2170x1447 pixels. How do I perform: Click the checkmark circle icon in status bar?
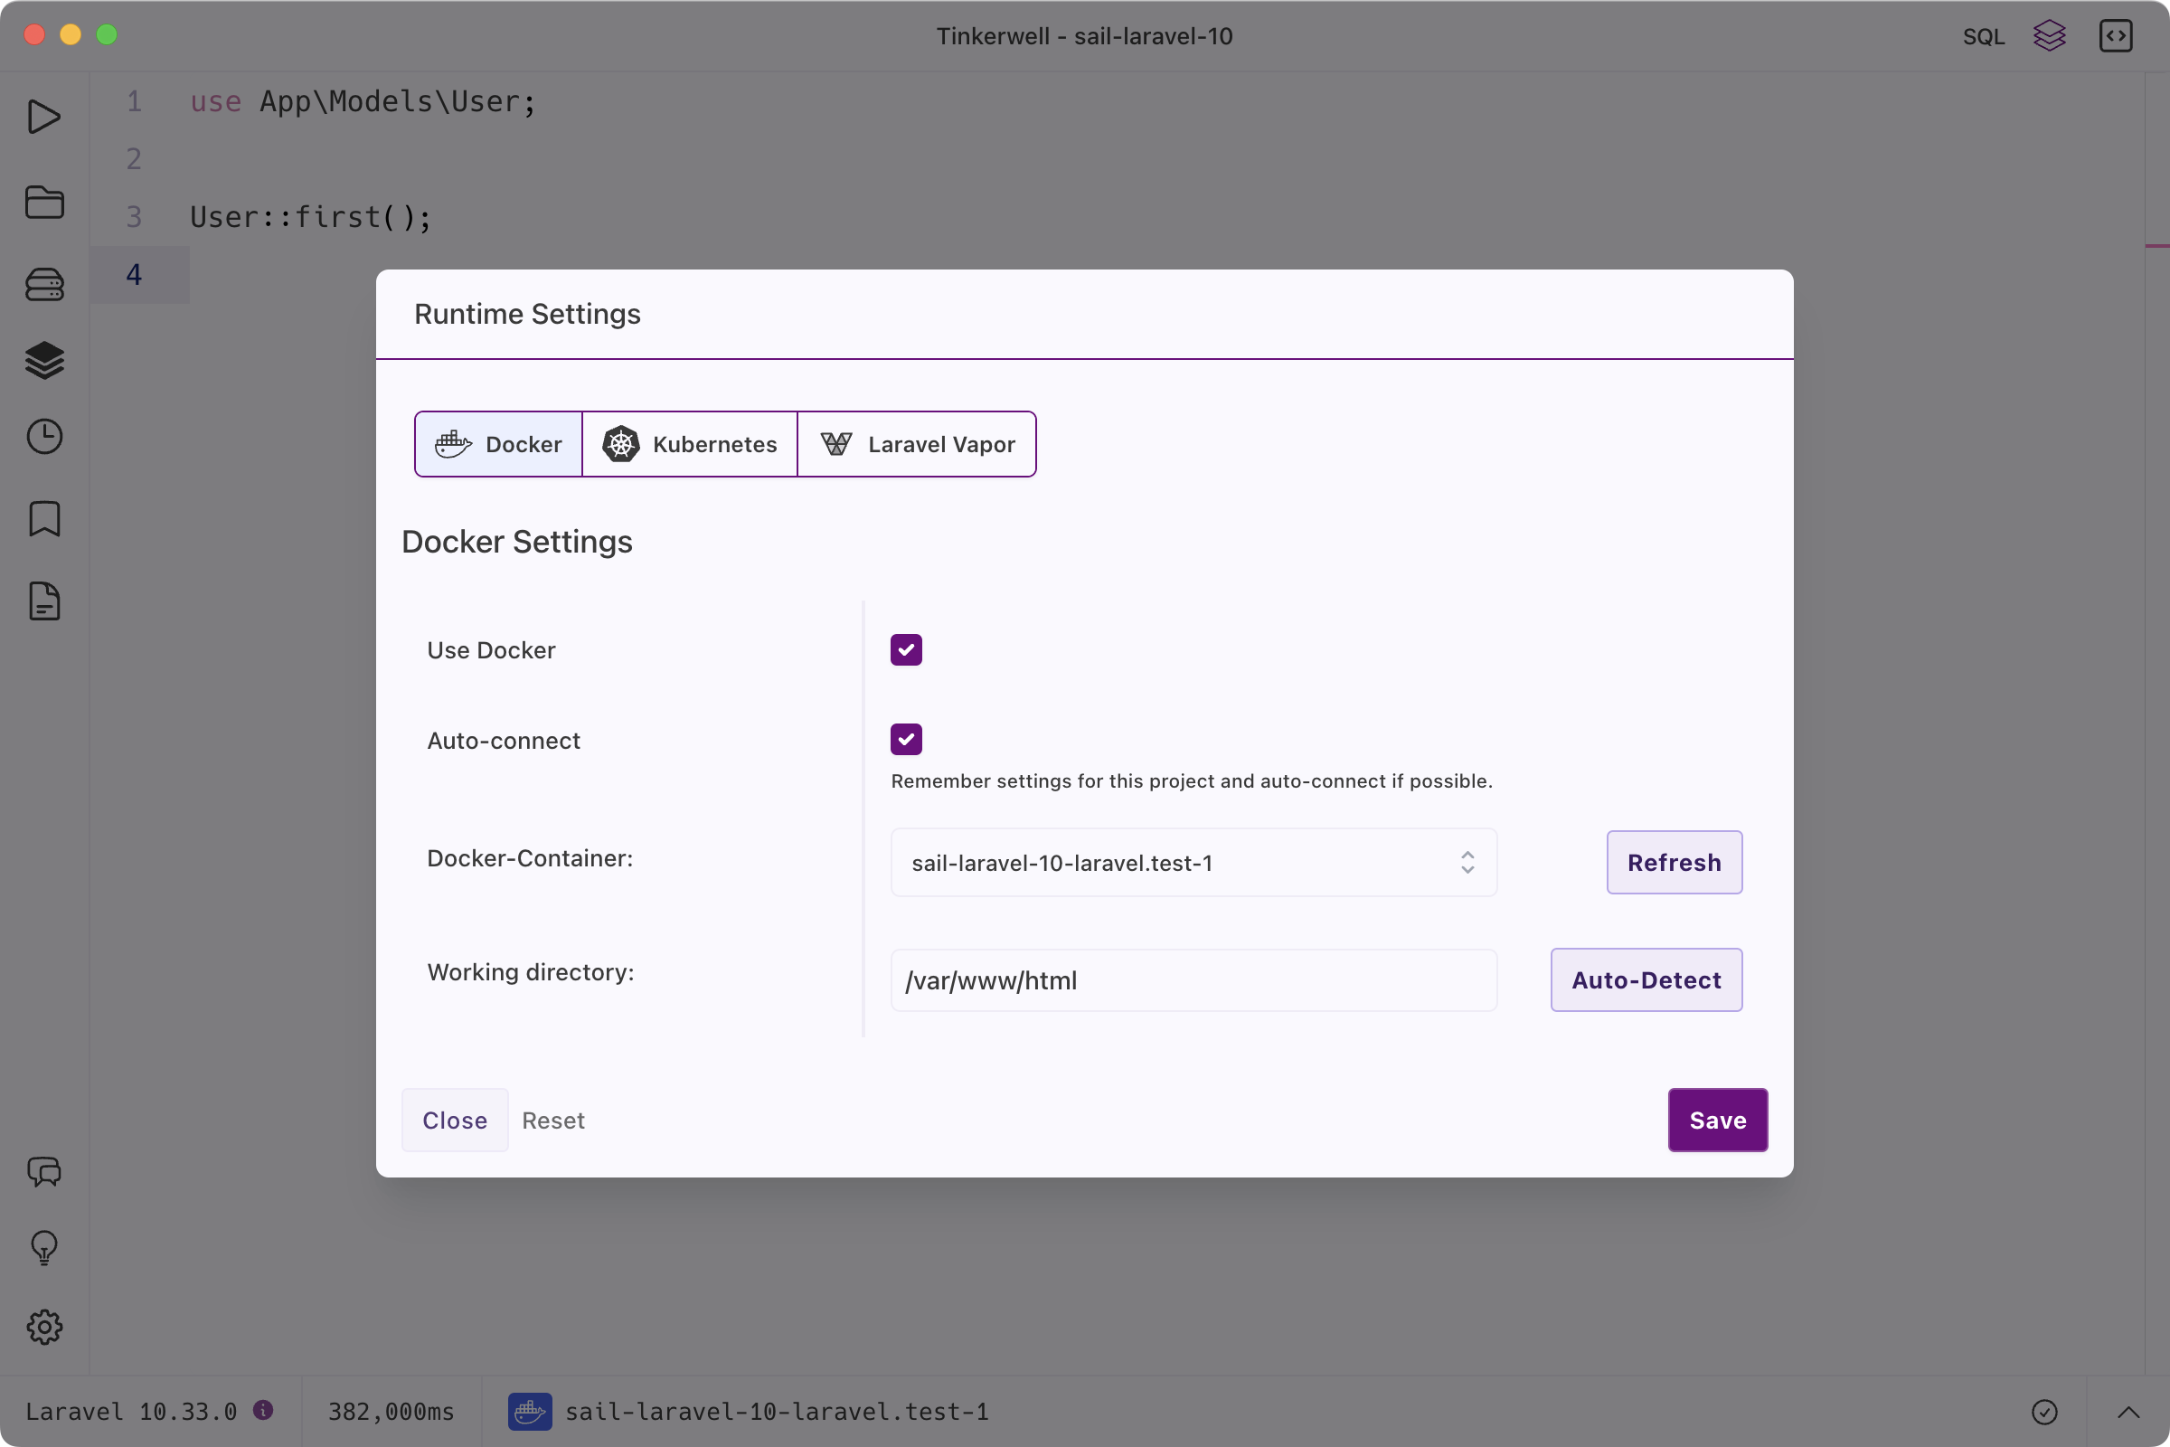[x=2044, y=1411]
